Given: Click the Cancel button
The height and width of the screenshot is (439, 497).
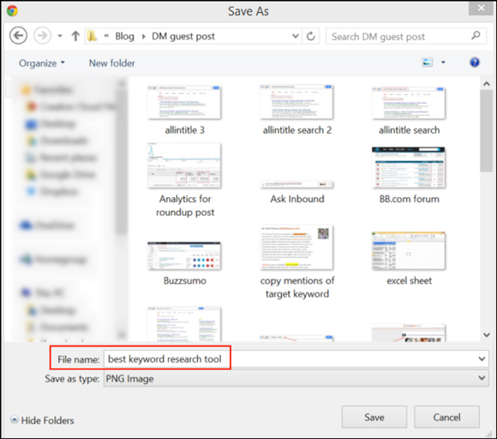Looking at the screenshot, I should pos(446,417).
